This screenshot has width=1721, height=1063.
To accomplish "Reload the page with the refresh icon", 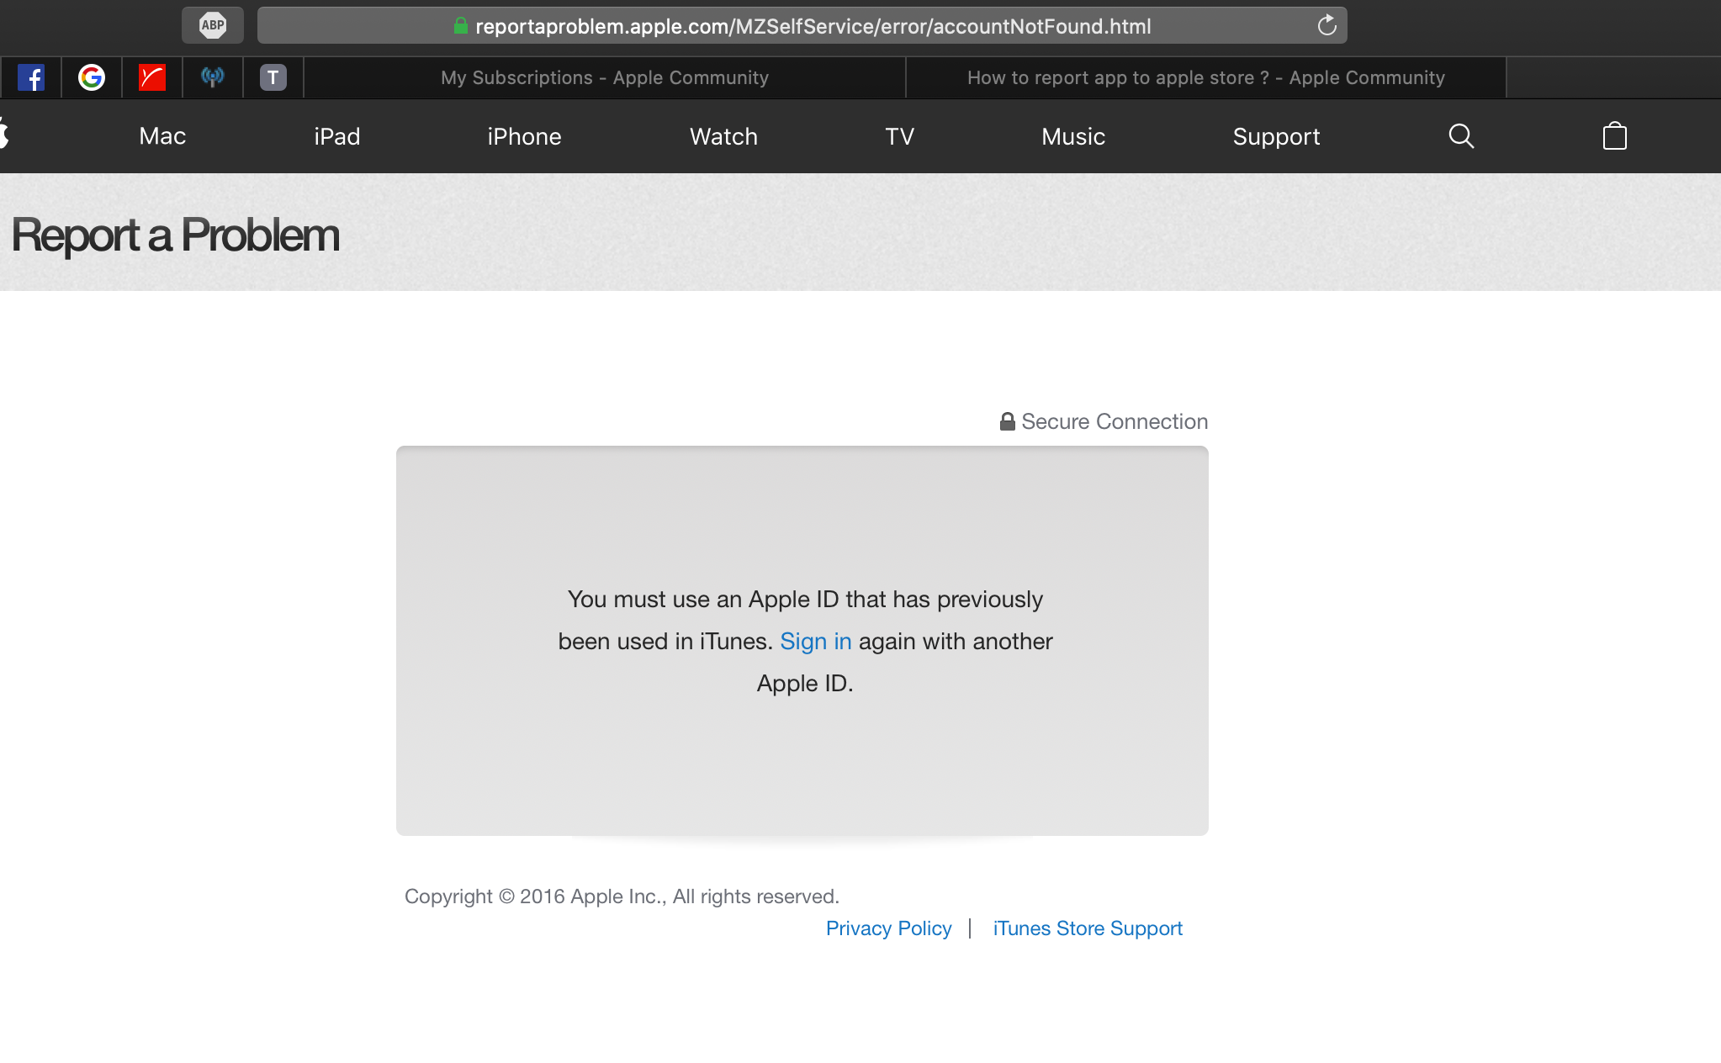I will coord(1326,25).
